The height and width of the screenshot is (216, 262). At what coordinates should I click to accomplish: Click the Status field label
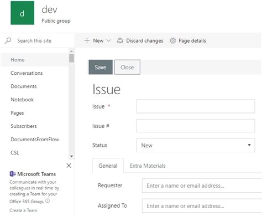point(99,145)
